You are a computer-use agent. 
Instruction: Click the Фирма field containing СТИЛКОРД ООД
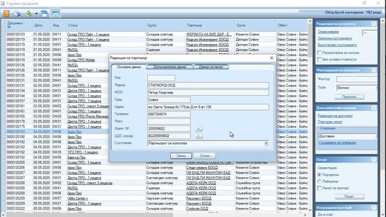point(208,85)
